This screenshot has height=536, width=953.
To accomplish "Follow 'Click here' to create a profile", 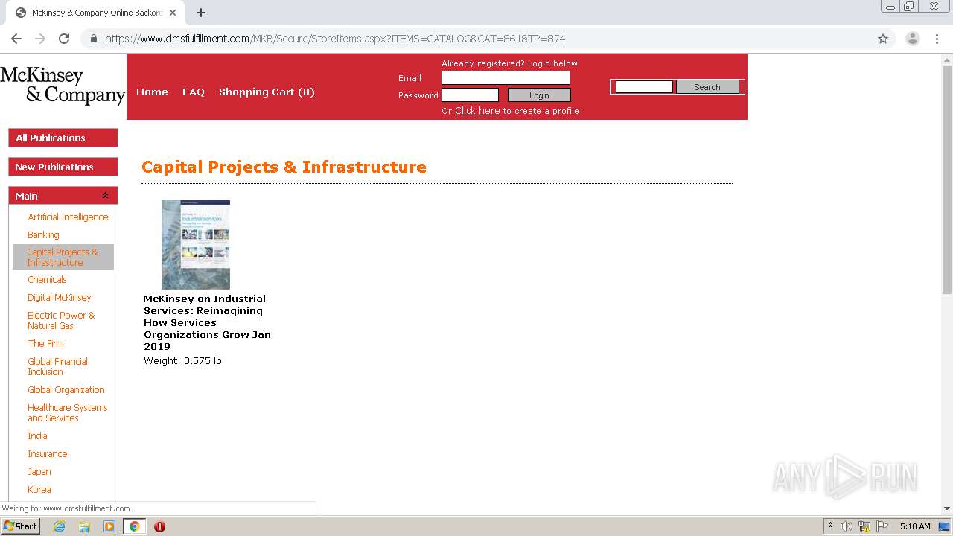I will click(x=477, y=111).
